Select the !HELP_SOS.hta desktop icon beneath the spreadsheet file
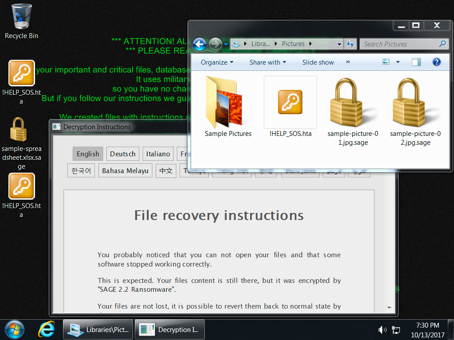This screenshot has width=454, height=340. pos(21,195)
